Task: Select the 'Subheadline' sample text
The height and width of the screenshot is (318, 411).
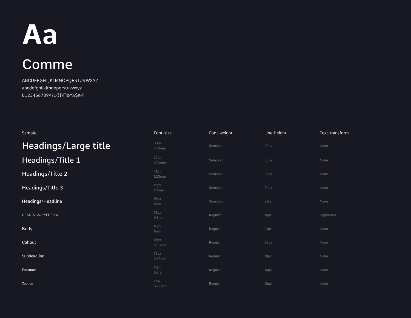Action: click(x=33, y=256)
